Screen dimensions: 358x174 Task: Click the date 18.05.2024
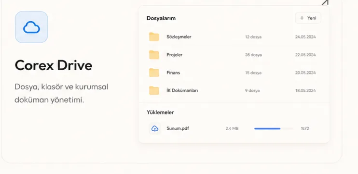(x=305, y=90)
